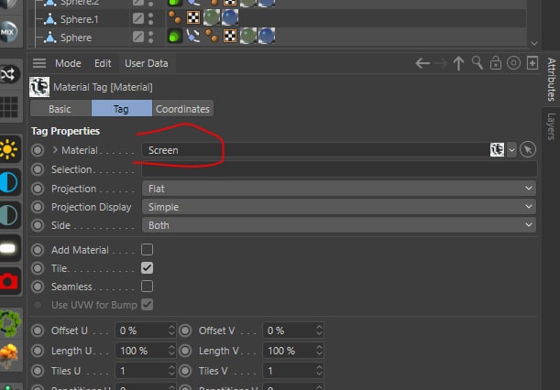Open the material link dropdown arrow
Image resolution: width=560 pixels, height=390 pixels.
click(x=511, y=150)
